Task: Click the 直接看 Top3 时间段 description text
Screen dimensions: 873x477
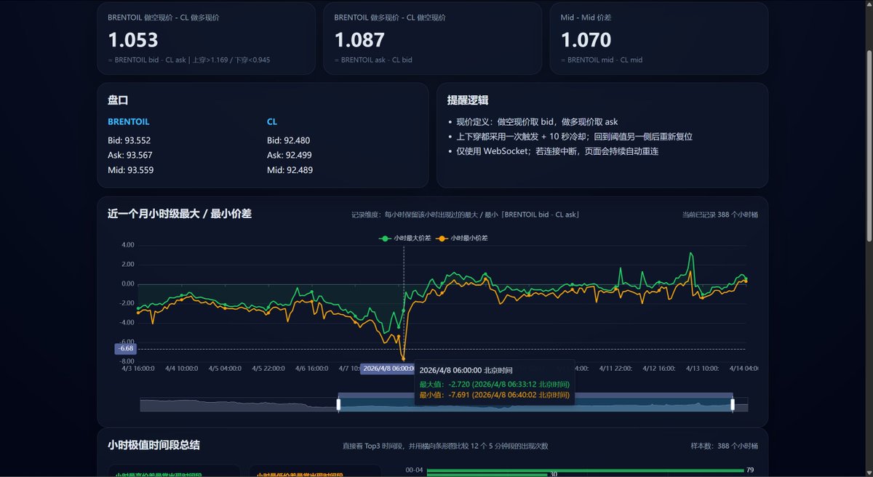Action: click(445, 446)
